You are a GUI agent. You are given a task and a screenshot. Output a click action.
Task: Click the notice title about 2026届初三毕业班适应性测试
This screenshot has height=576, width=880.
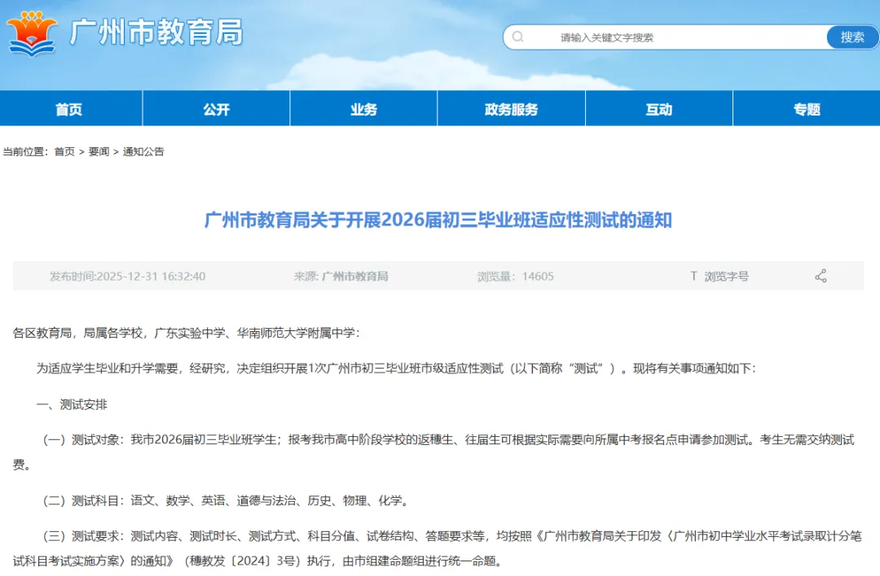click(438, 220)
